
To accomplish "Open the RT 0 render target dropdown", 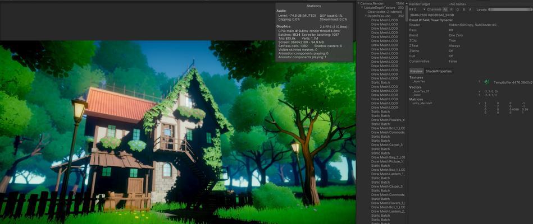I will click(416, 10).
